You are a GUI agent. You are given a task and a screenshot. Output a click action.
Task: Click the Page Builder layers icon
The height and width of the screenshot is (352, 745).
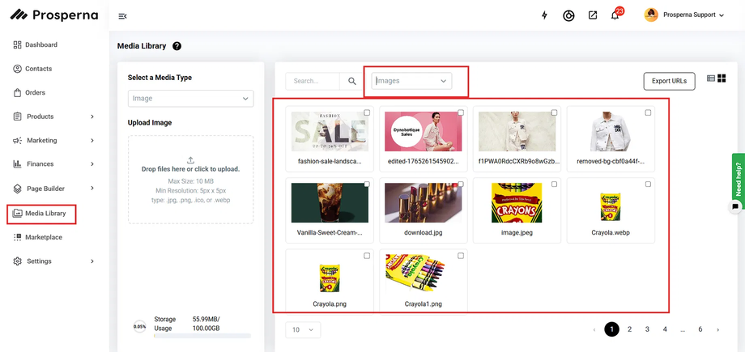coord(18,189)
